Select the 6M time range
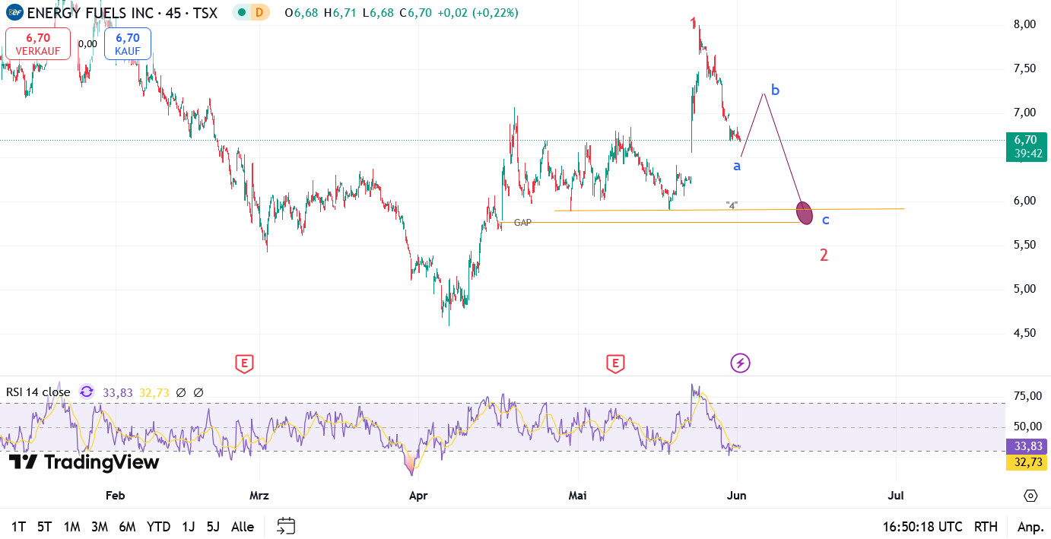Image resolution: width=1051 pixels, height=539 pixels. tap(127, 527)
